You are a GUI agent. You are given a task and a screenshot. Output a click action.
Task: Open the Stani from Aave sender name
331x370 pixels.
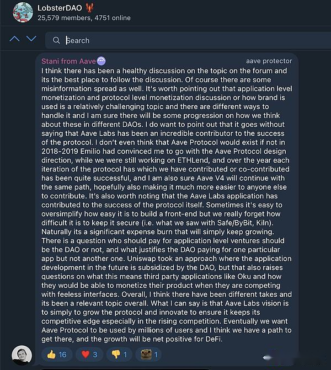click(68, 61)
